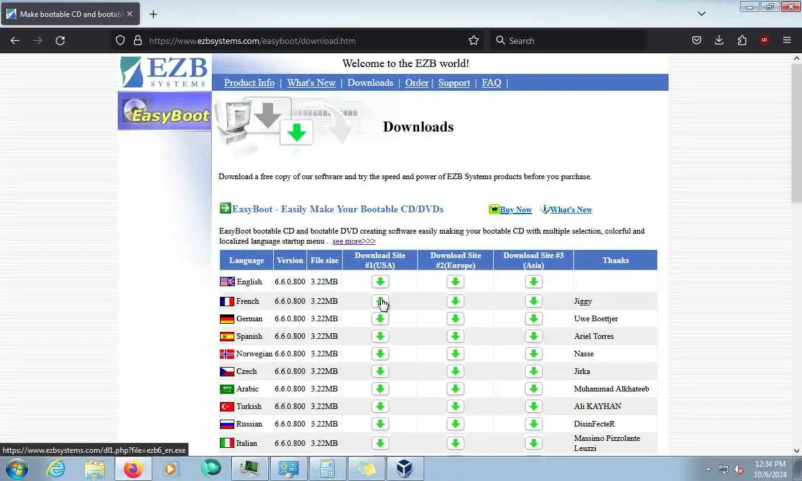Download English version from Asia site

coord(533,282)
